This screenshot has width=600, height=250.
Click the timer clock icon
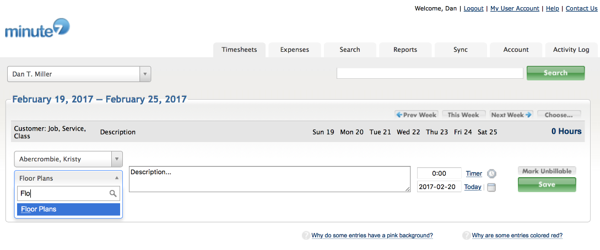(491, 173)
